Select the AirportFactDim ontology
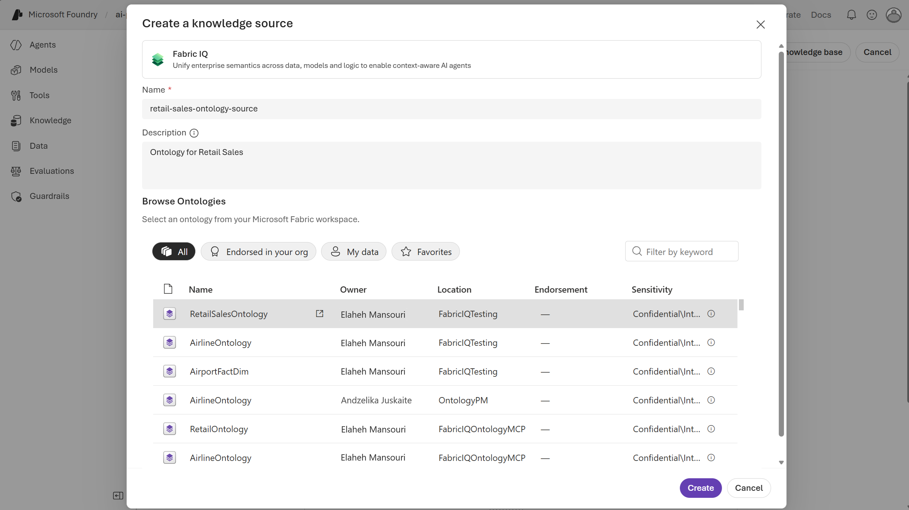Viewport: 909px width, 510px height. [445, 371]
